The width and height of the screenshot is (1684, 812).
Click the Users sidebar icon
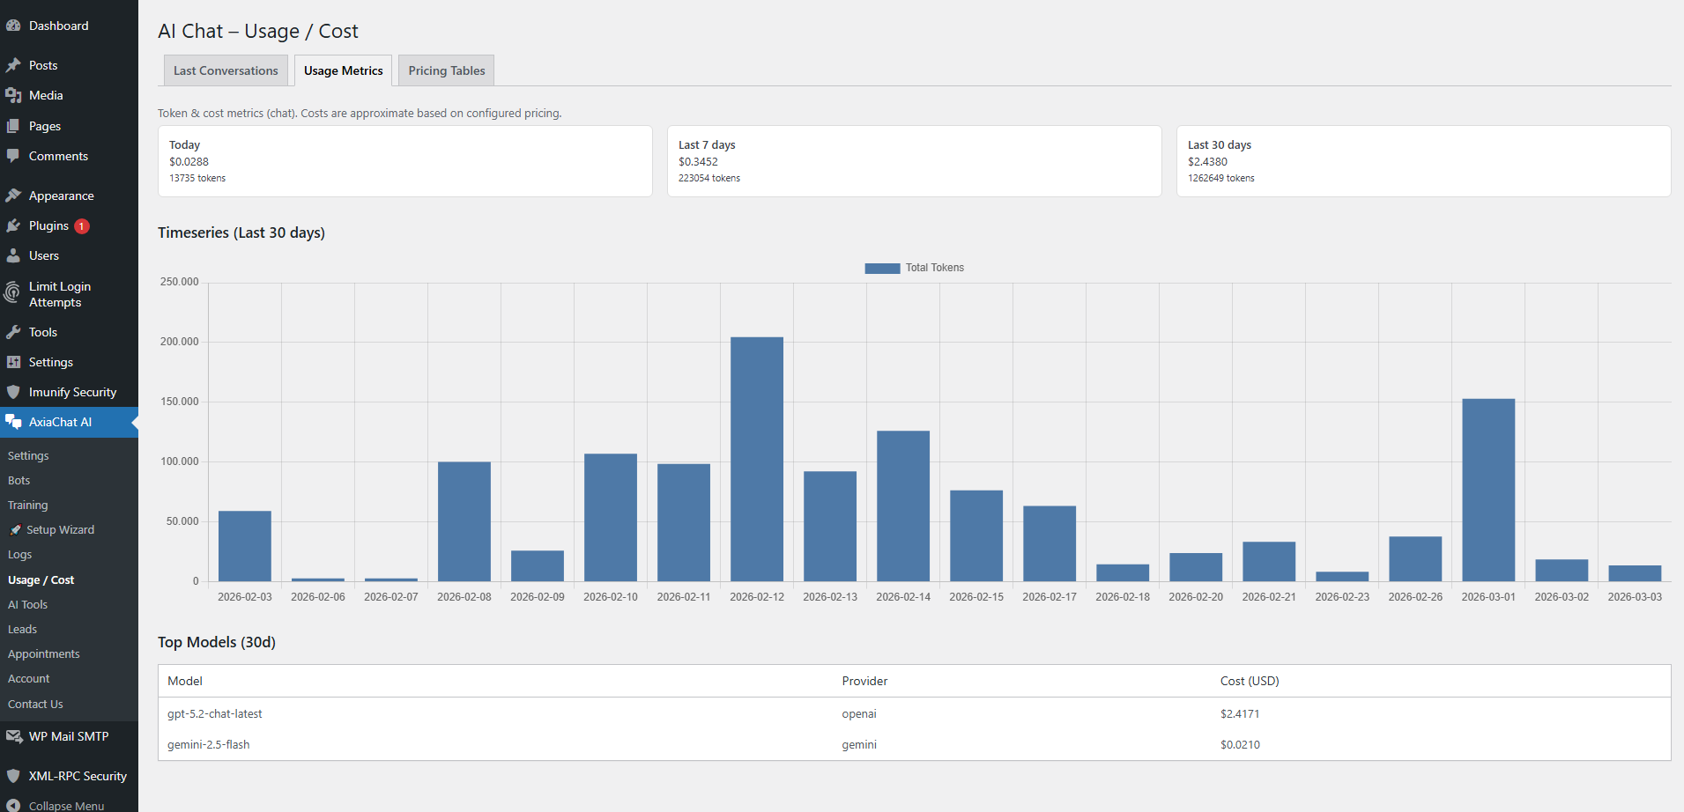pyautogui.click(x=14, y=255)
